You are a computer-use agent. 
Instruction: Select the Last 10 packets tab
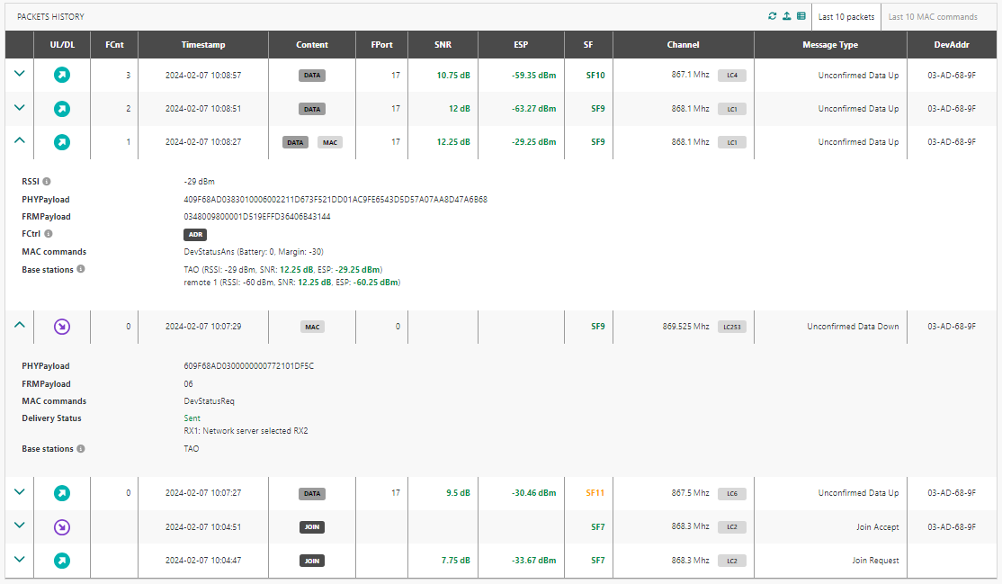(845, 17)
